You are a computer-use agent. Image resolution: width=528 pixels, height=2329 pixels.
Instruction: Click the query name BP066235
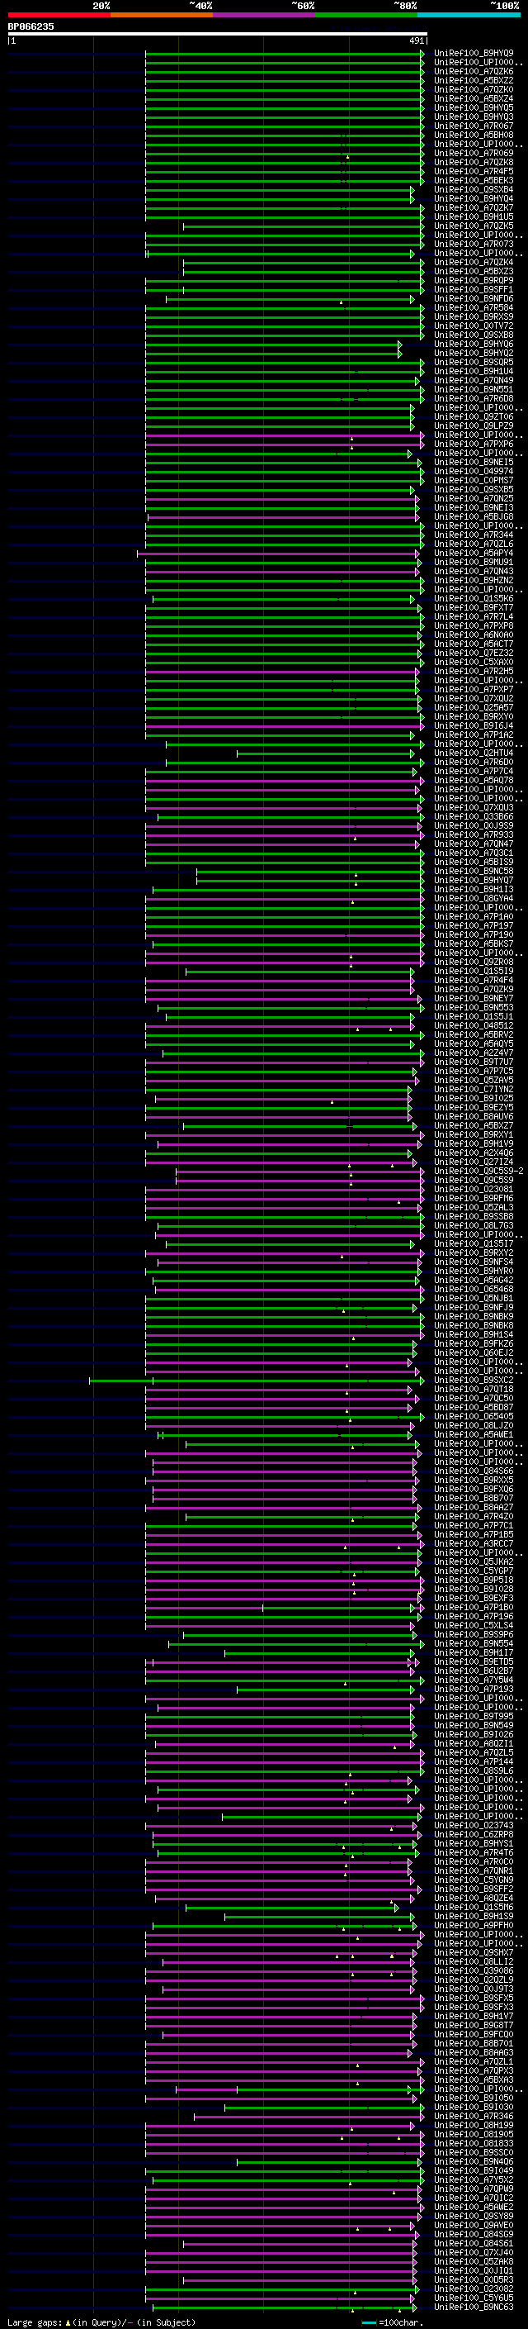coord(31,27)
